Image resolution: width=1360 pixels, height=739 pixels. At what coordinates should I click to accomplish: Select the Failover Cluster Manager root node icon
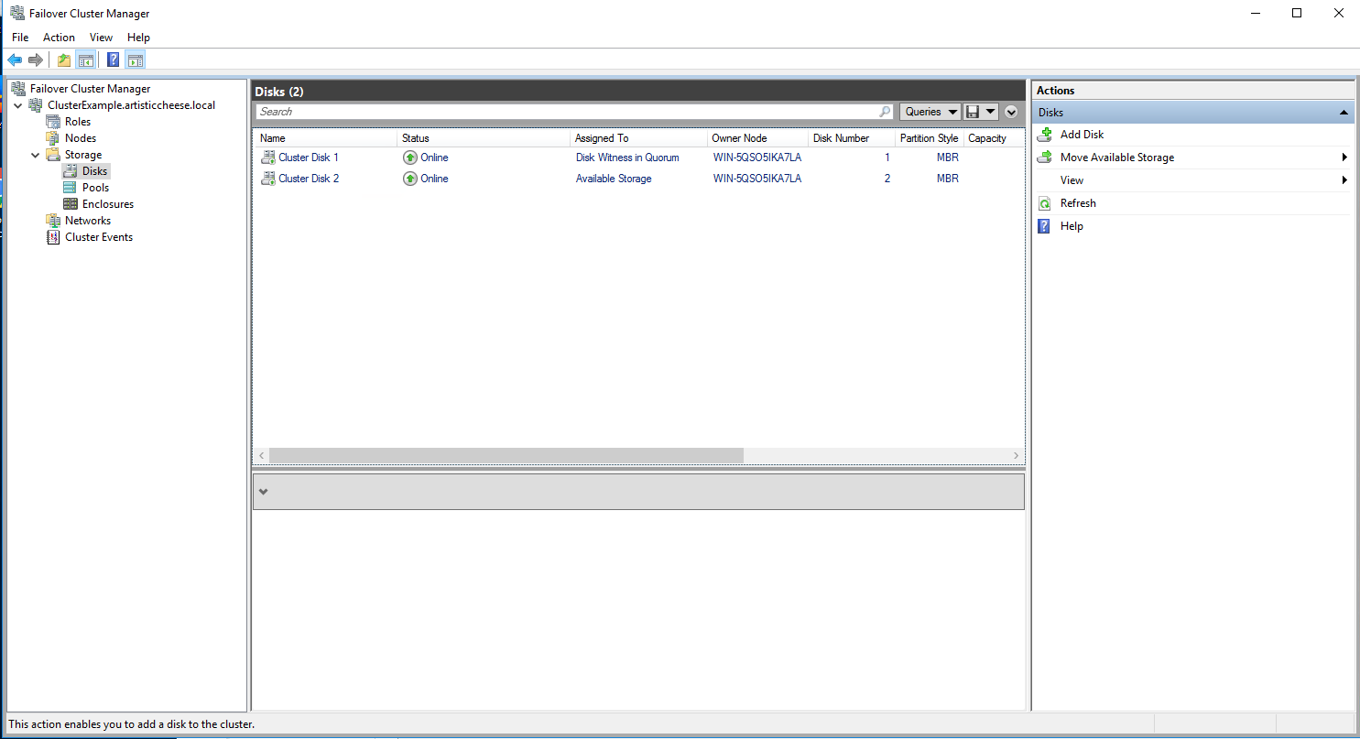pos(18,89)
